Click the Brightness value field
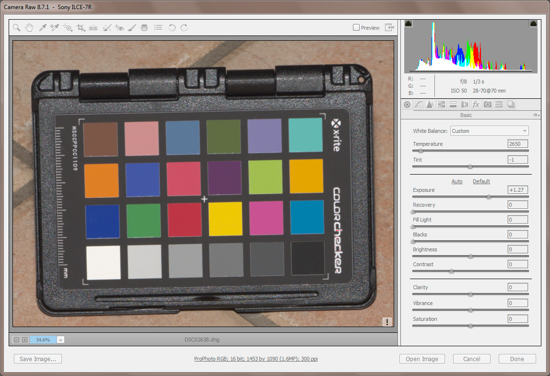Image resolution: width=550 pixels, height=376 pixels. pos(518,249)
